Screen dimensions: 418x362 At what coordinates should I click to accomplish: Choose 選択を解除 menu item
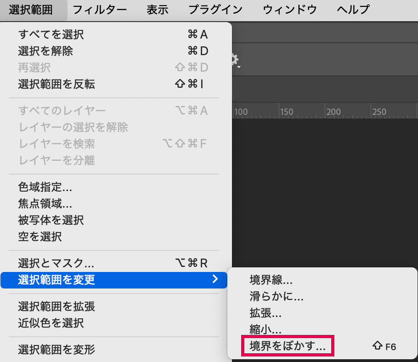[x=114, y=51]
